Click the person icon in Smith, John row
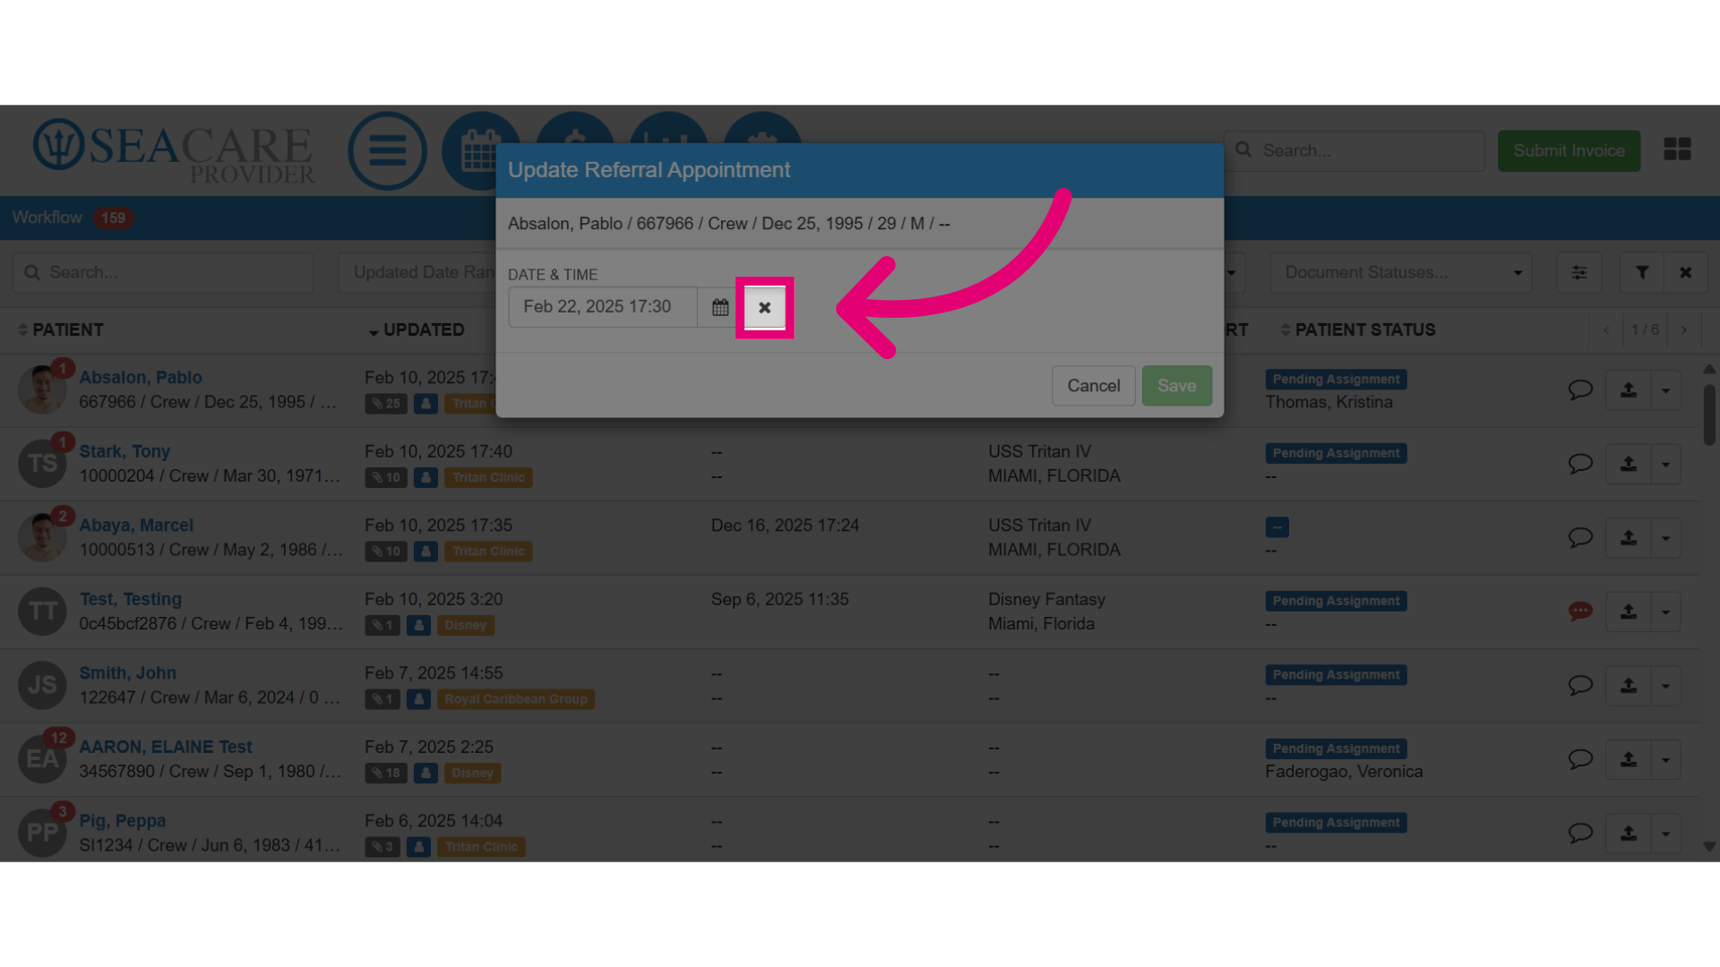The height and width of the screenshot is (967, 1720). coord(418,699)
